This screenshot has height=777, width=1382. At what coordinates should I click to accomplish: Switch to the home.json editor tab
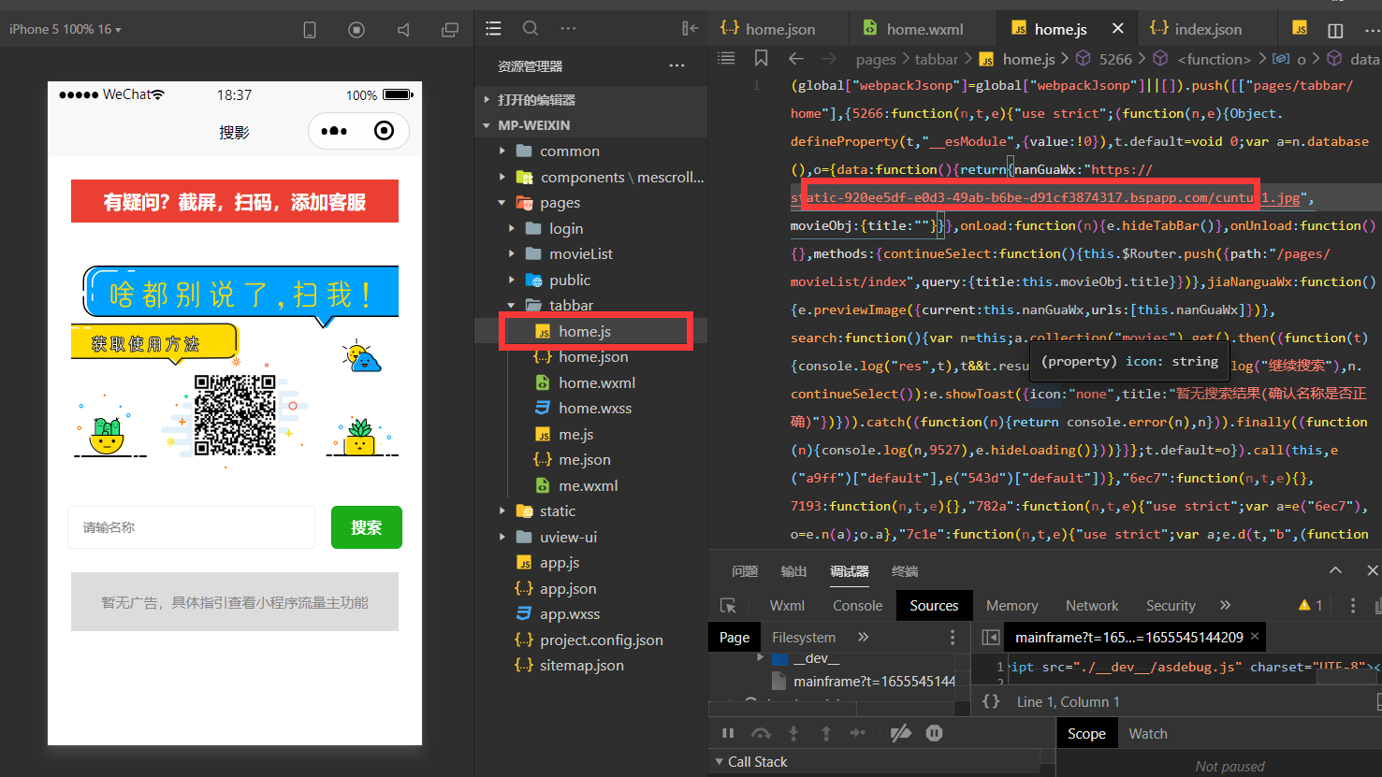click(778, 29)
